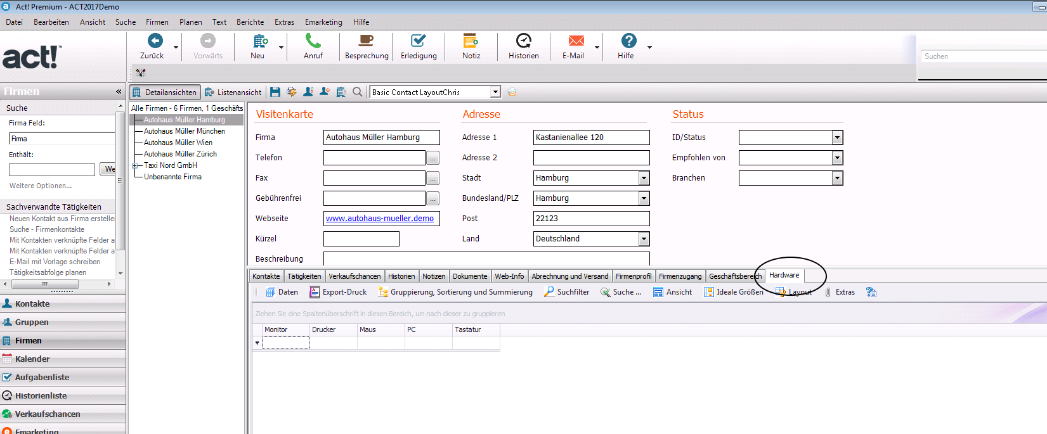Click Export-Druck in the tab toolbar

(x=338, y=292)
